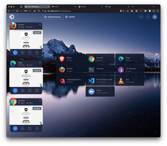Switch to the Admin section
The image size is (167, 146).
coord(70,17)
